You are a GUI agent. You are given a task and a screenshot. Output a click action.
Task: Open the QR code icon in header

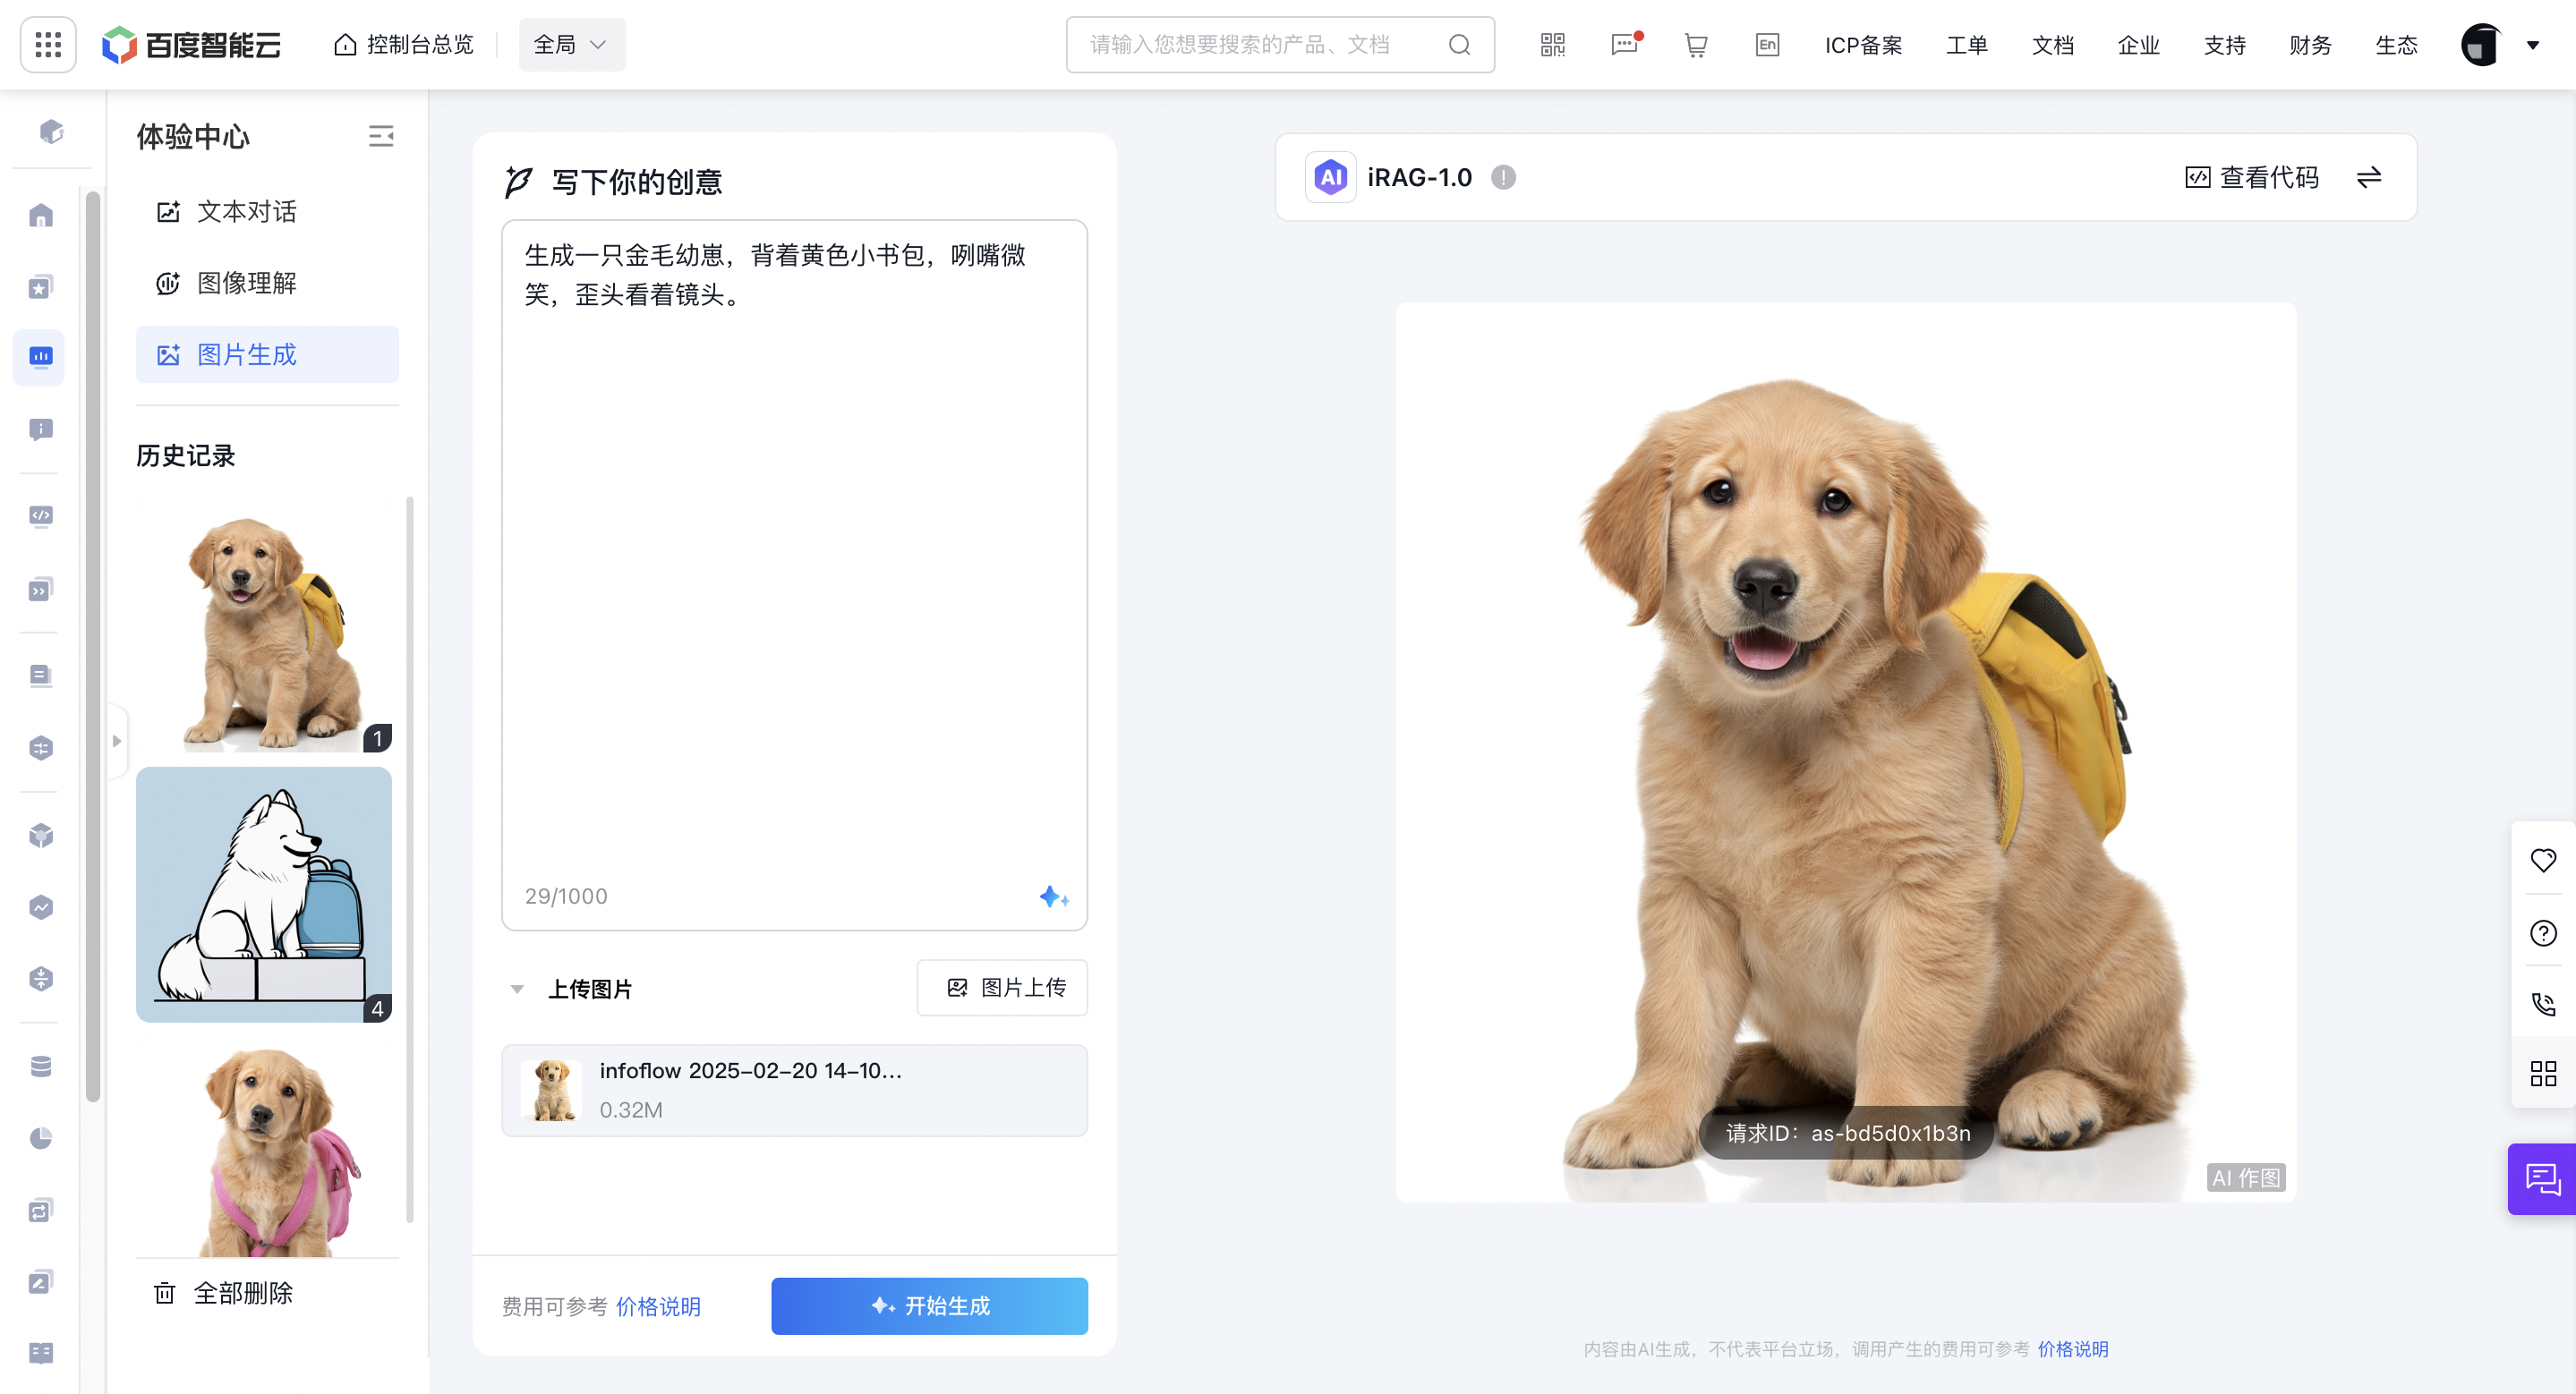pos(1552,44)
